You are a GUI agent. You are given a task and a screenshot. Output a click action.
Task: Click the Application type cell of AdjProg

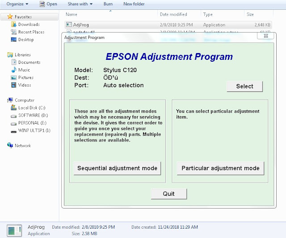pyautogui.click(x=214, y=25)
